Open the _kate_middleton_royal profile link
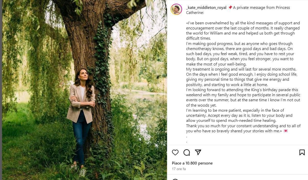Screen dimensions: 308x180 tap(206, 8)
